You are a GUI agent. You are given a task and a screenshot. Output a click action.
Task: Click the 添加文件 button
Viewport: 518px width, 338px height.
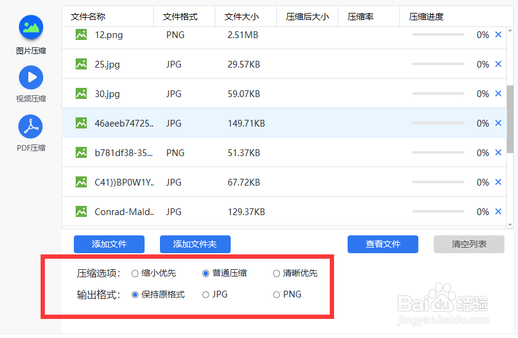coord(109,244)
